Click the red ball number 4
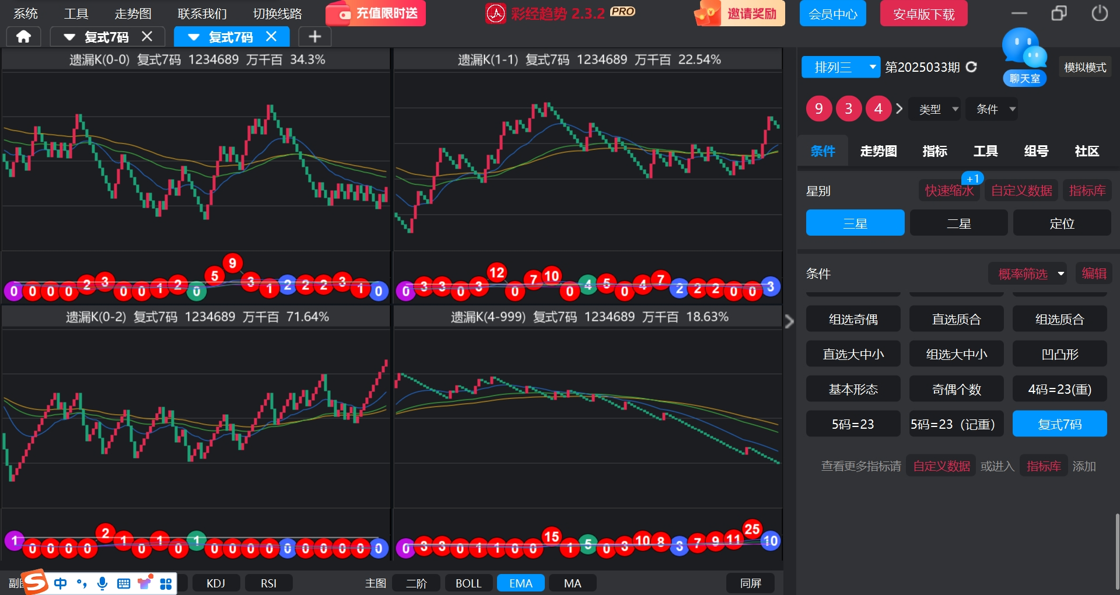This screenshot has width=1120, height=595. 878,108
